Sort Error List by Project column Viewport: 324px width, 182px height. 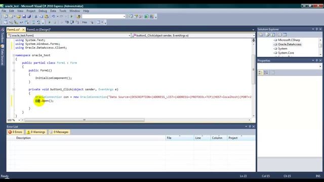tap(241, 138)
